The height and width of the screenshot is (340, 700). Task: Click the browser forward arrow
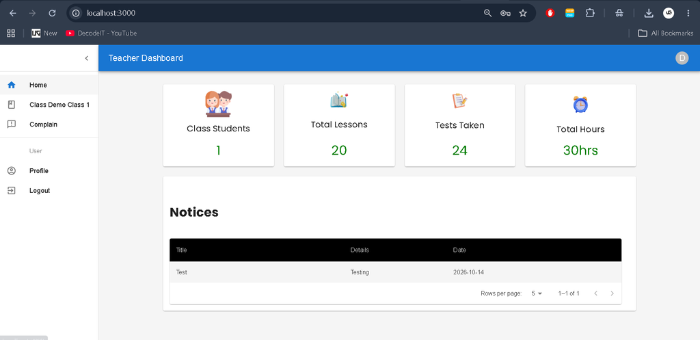[32, 14]
